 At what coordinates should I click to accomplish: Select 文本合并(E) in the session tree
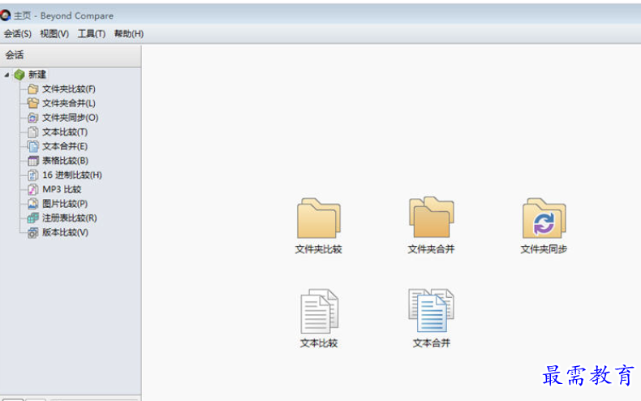coord(65,146)
